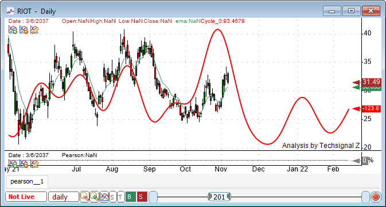Click the 31.49 last price marker
The image size is (386, 207).
tap(371, 82)
